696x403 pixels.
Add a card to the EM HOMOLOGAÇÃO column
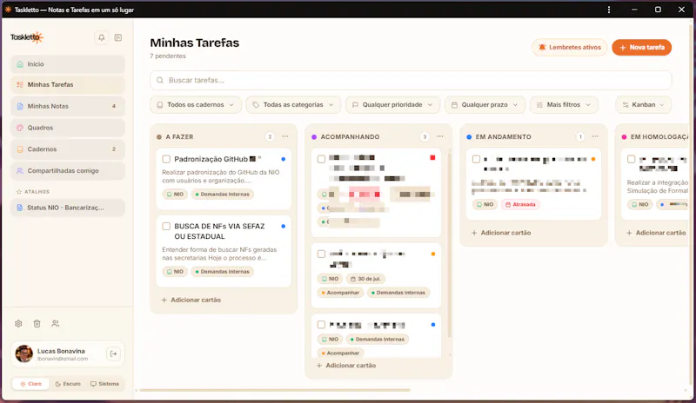click(x=656, y=233)
